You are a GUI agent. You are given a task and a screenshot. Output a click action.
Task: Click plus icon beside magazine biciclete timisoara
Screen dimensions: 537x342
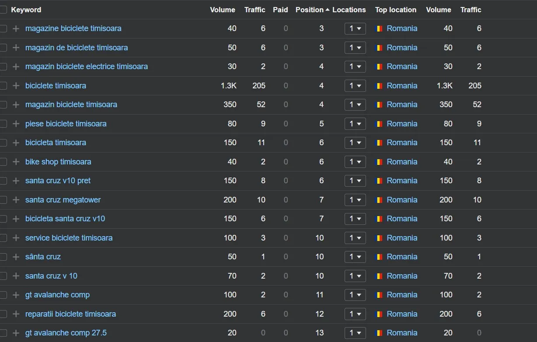coord(16,28)
